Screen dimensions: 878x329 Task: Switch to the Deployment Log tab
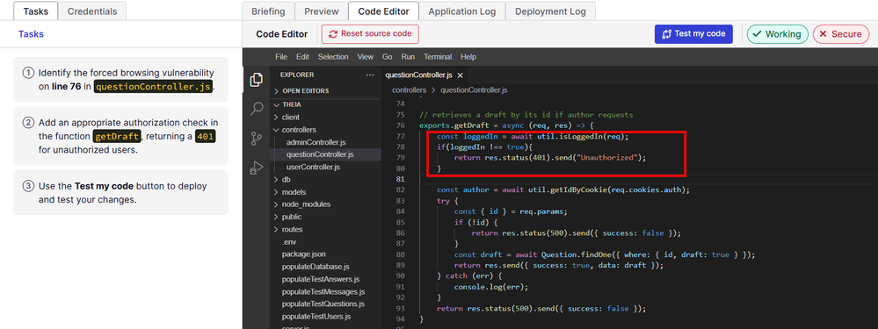click(x=550, y=11)
